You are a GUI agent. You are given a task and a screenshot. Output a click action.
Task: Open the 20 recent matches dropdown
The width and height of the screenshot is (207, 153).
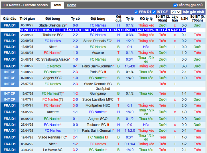pos(176,12)
